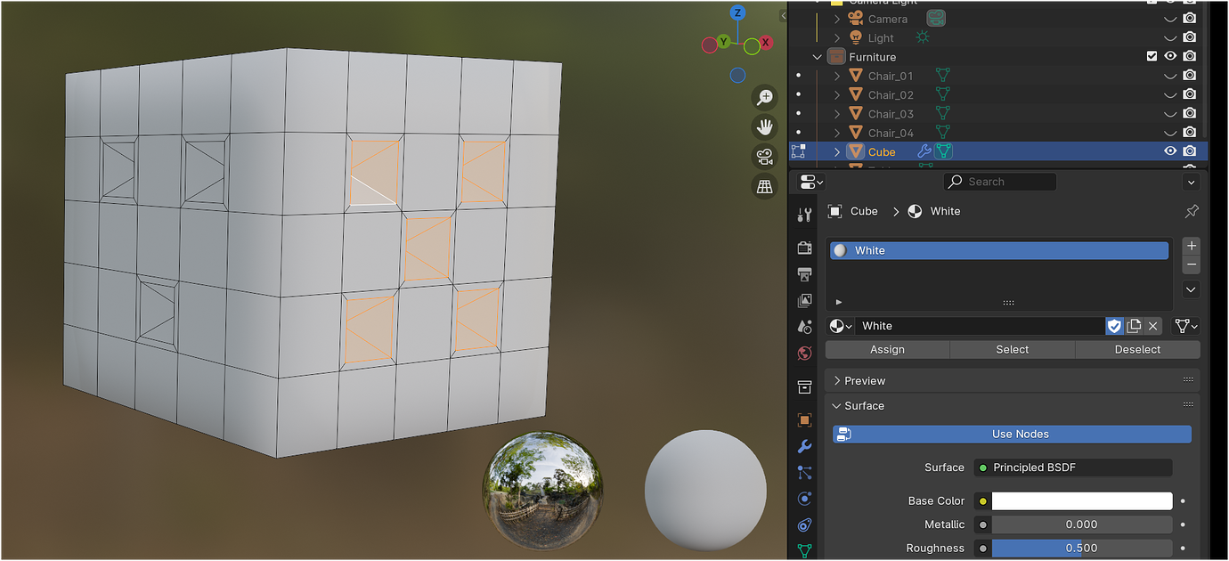Image resolution: width=1229 pixels, height=561 pixels.
Task: Toggle Cube eye visibility in outliner
Action: (x=1170, y=151)
